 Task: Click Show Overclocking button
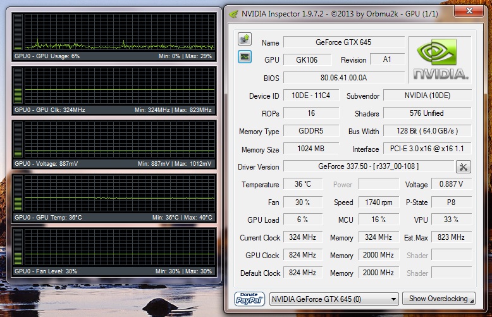pyautogui.click(x=438, y=299)
